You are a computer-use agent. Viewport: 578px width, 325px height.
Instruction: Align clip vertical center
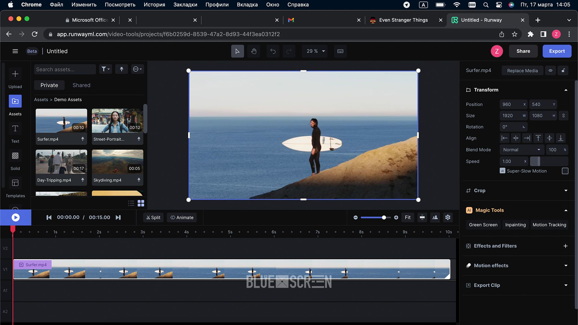[x=549, y=138]
